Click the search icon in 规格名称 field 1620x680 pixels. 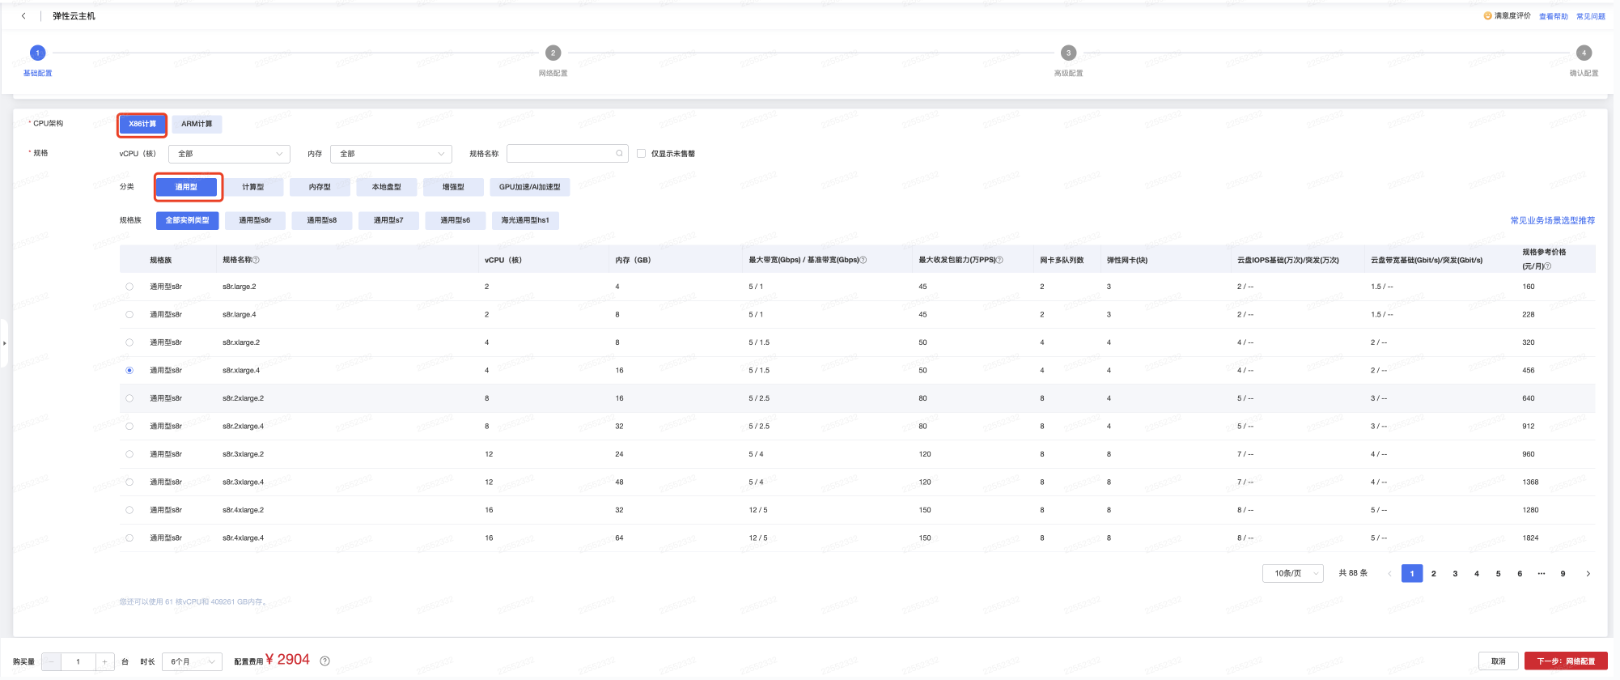(619, 153)
